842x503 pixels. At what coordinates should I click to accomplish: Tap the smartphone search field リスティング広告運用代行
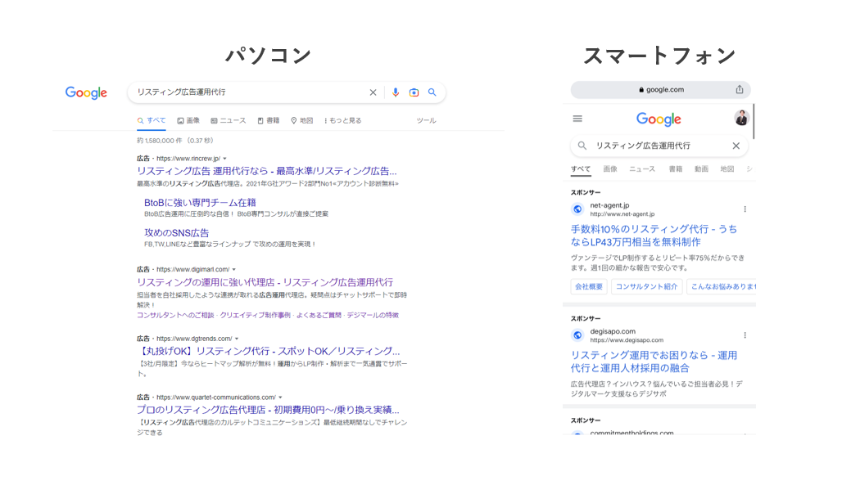659,146
